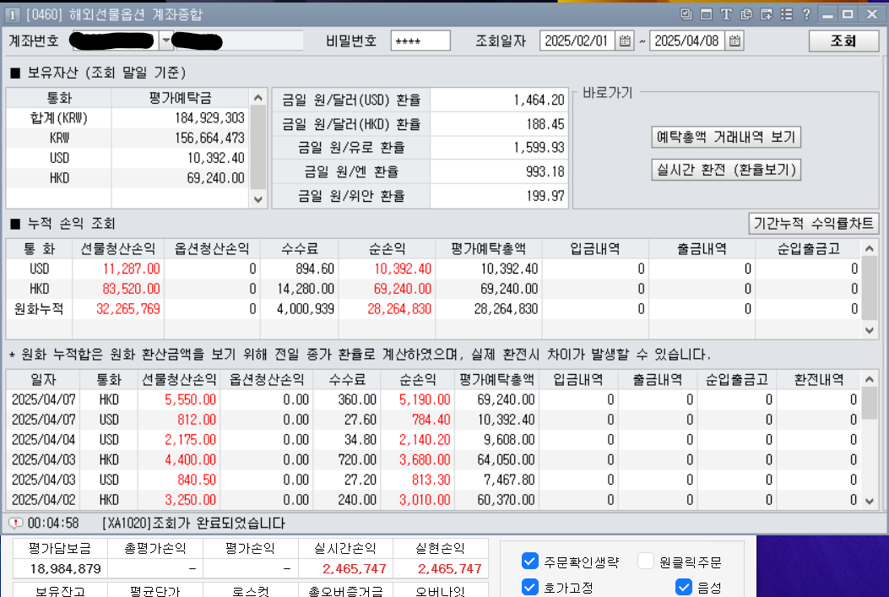This screenshot has width=889, height=597.
Task: Minimize the 0460 window
Action: 827,14
